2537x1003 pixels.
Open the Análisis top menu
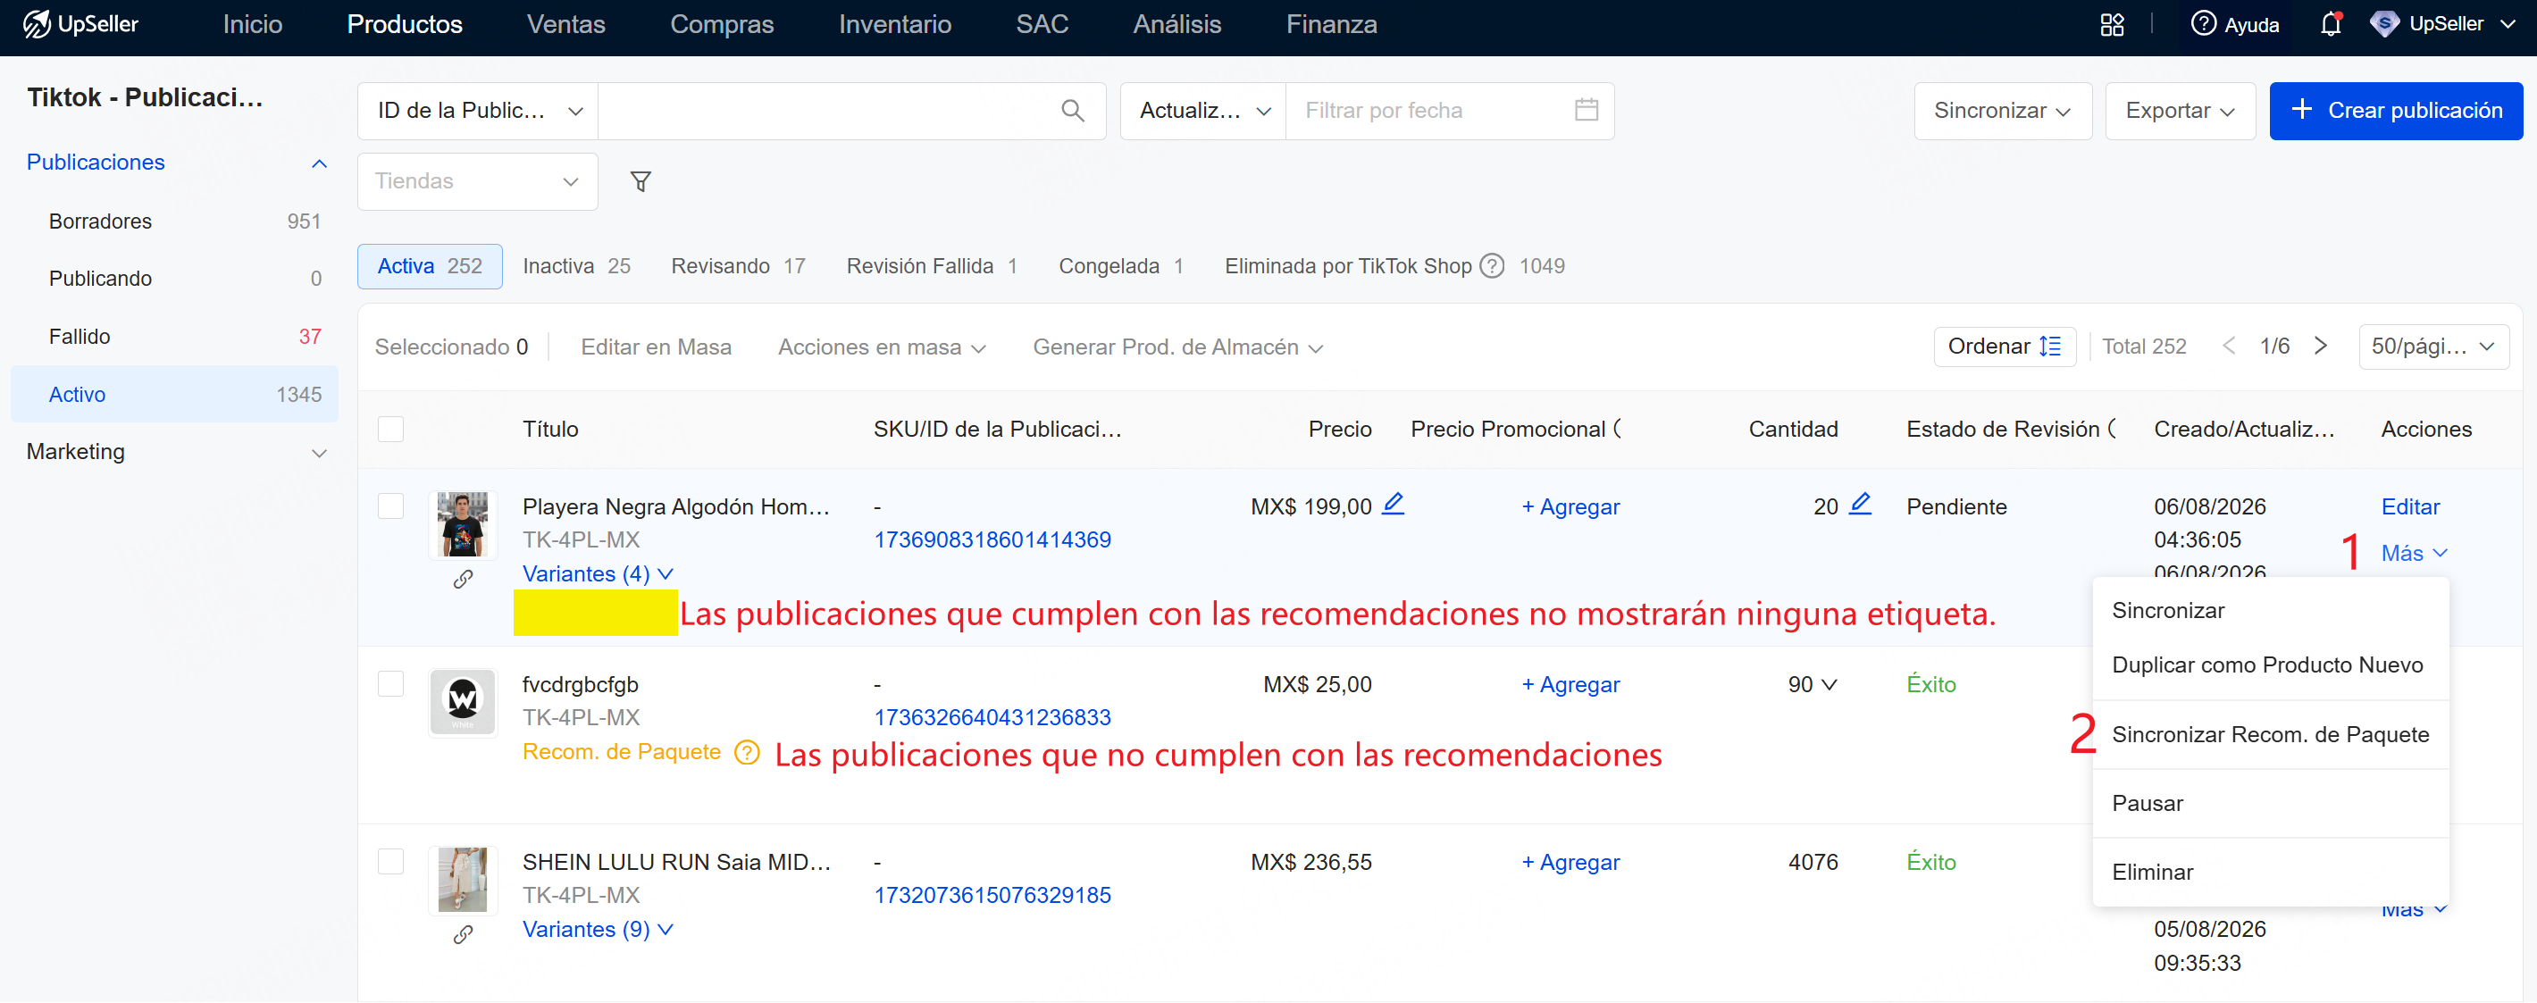(1176, 25)
